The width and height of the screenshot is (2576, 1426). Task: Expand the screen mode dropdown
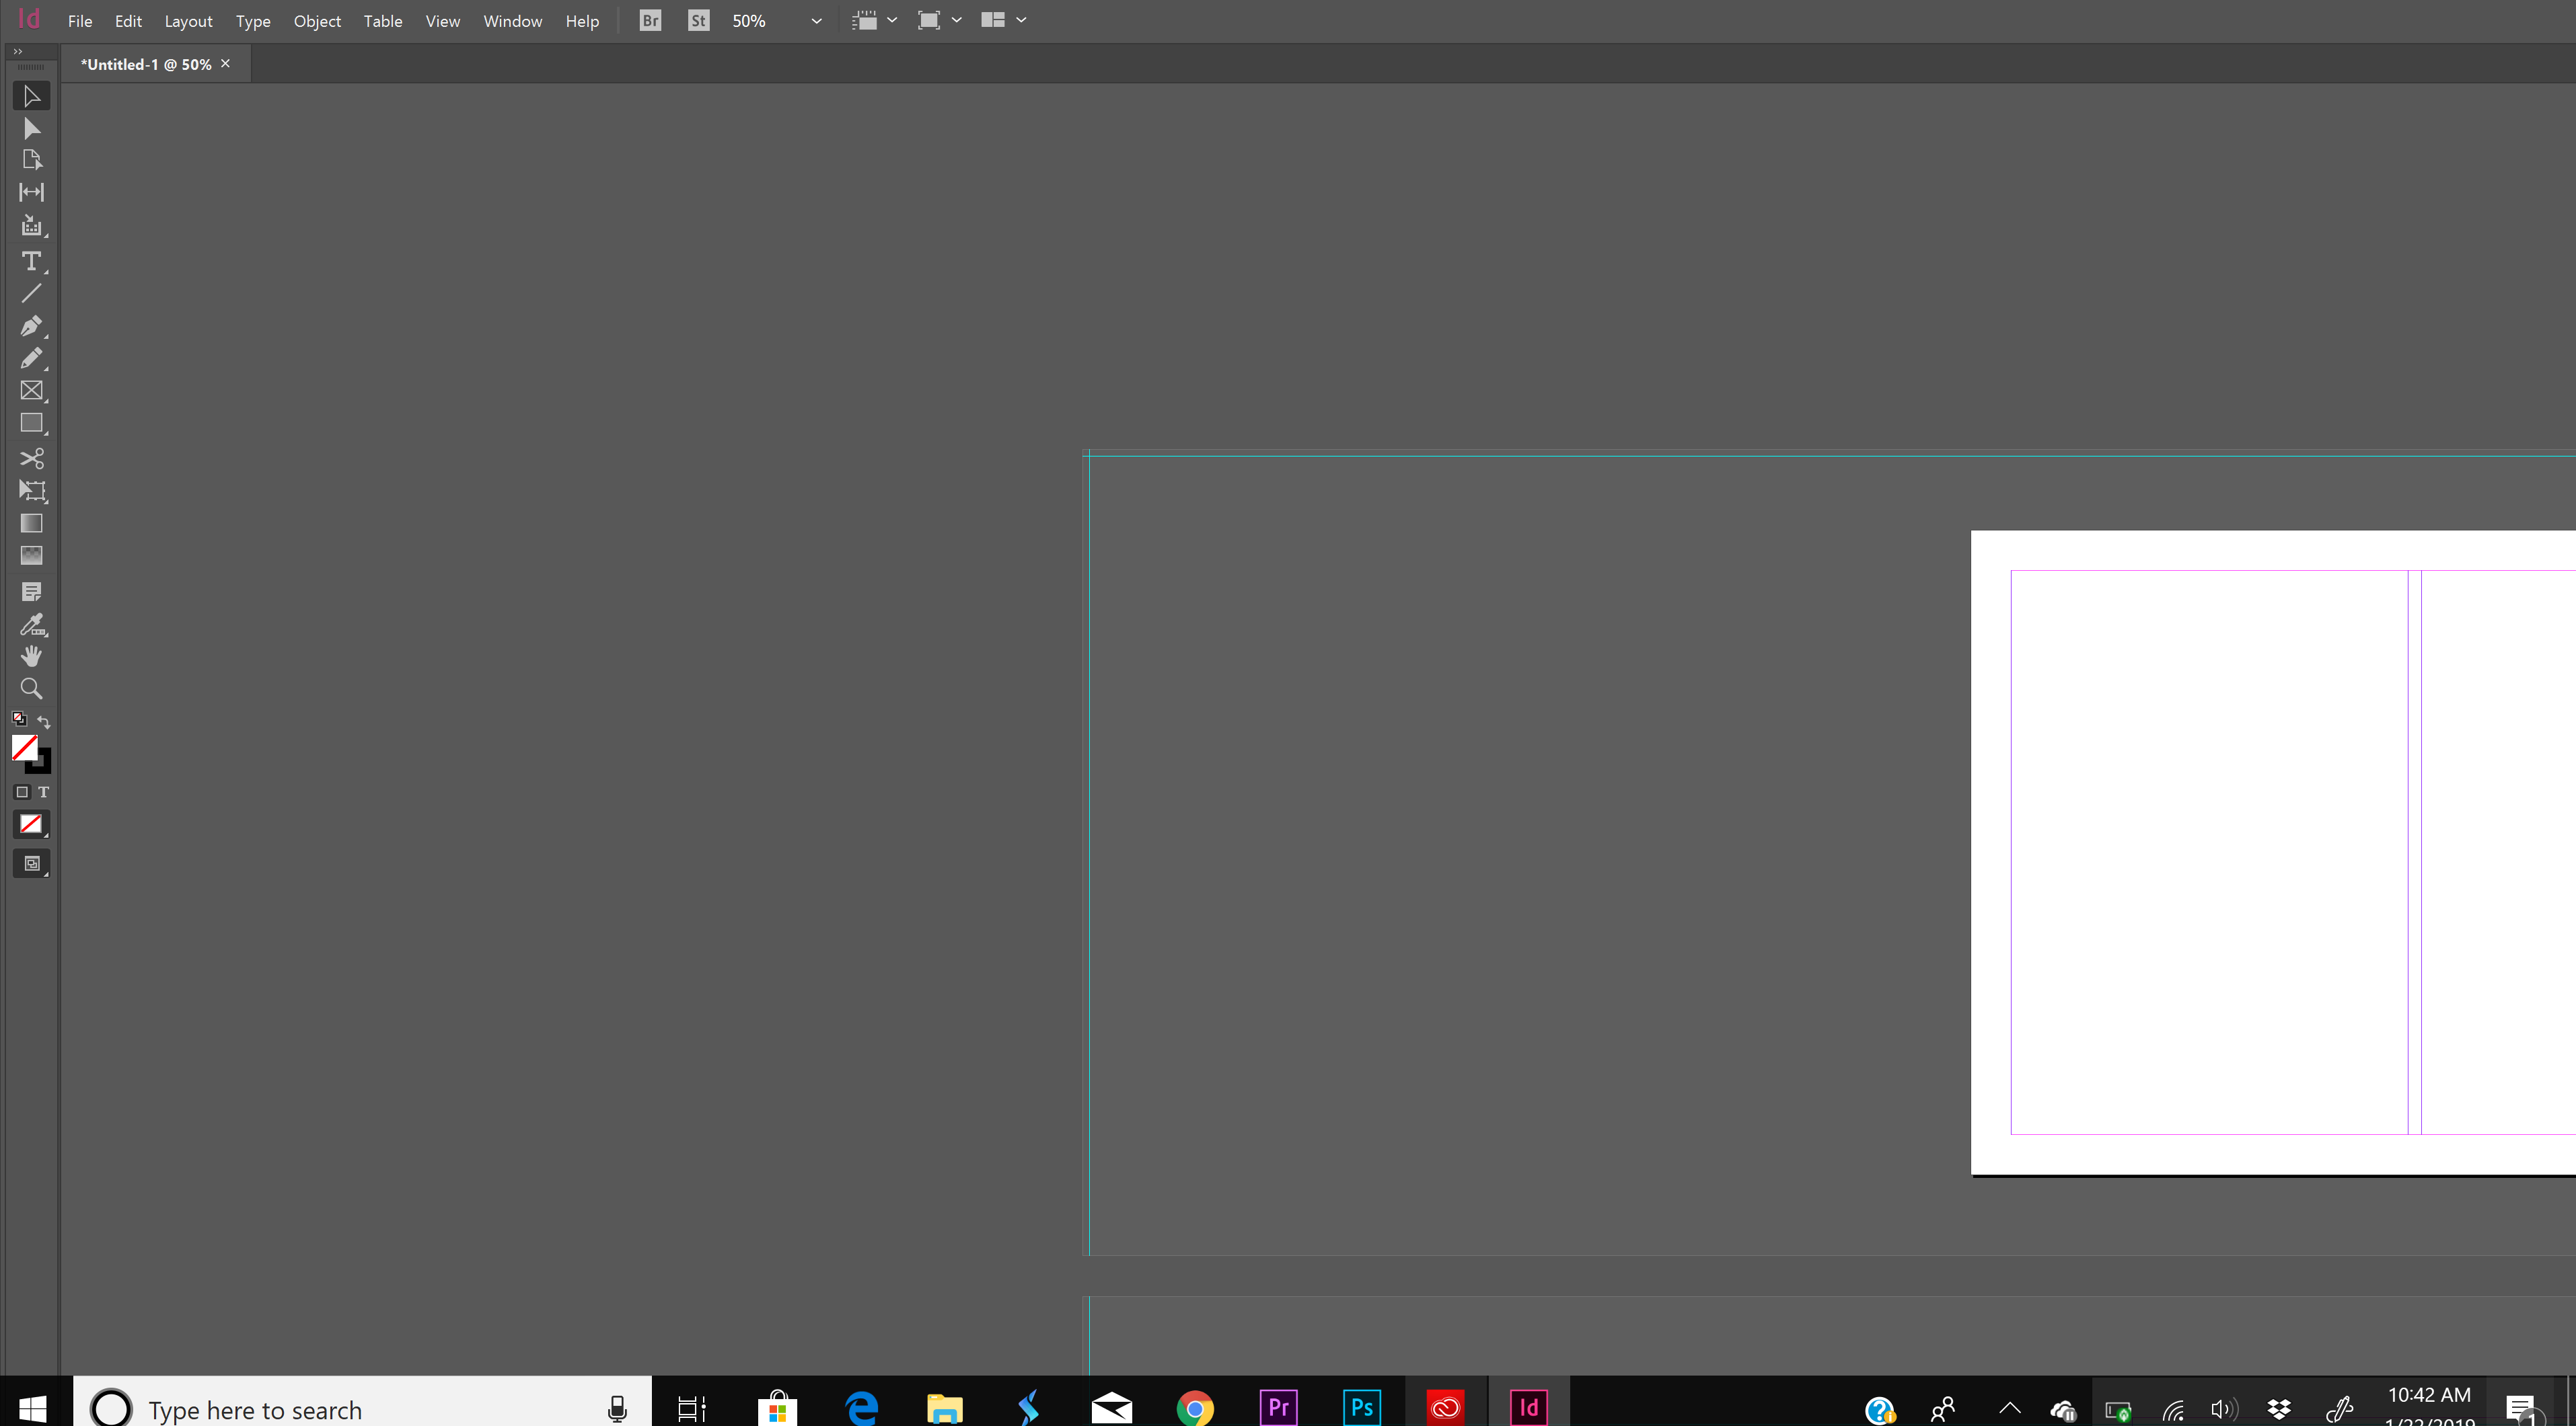[x=956, y=20]
